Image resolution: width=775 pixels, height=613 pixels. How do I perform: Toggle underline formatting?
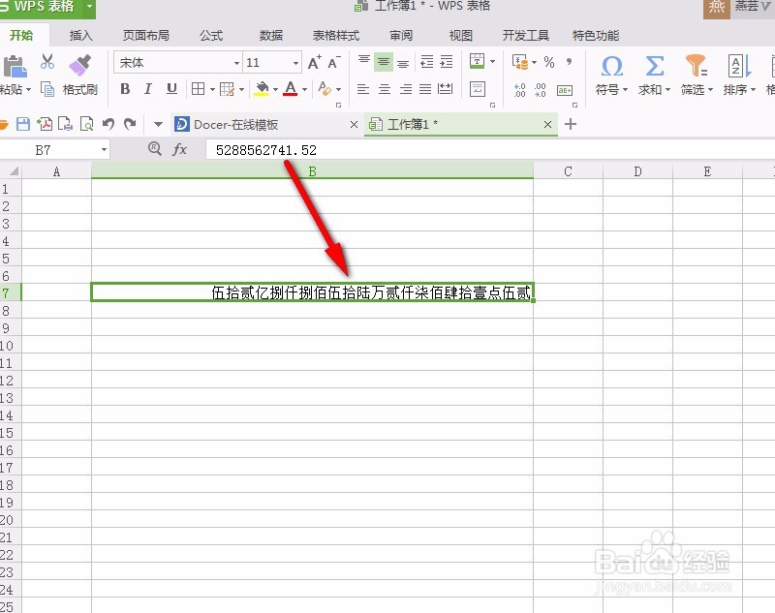click(x=170, y=89)
